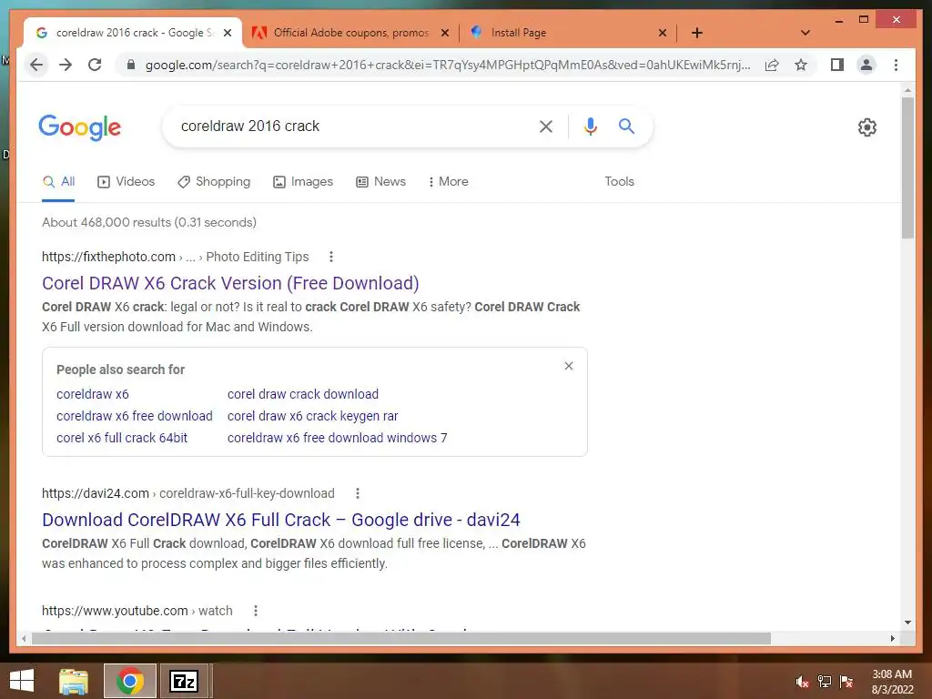
Task: Share this page via the share icon
Action: (x=772, y=65)
